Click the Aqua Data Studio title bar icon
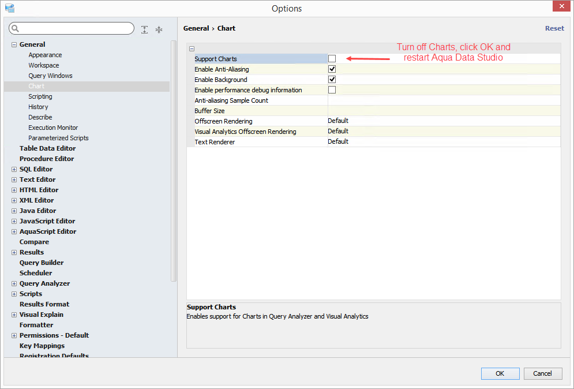 [10, 8]
